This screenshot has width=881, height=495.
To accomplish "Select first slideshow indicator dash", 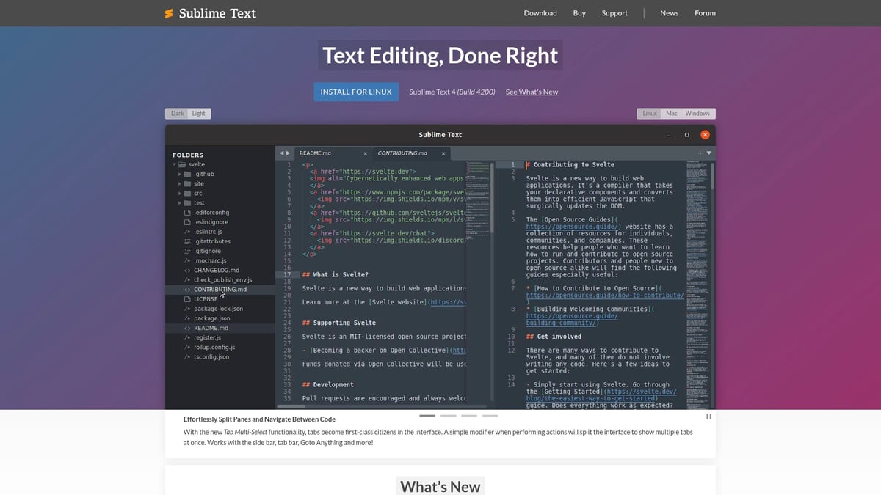I will [427, 415].
